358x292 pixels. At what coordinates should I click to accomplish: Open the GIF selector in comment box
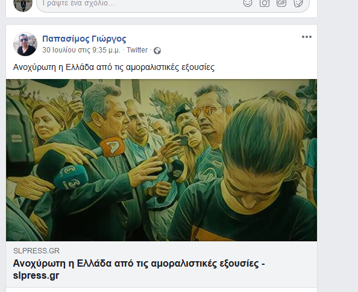281,3
